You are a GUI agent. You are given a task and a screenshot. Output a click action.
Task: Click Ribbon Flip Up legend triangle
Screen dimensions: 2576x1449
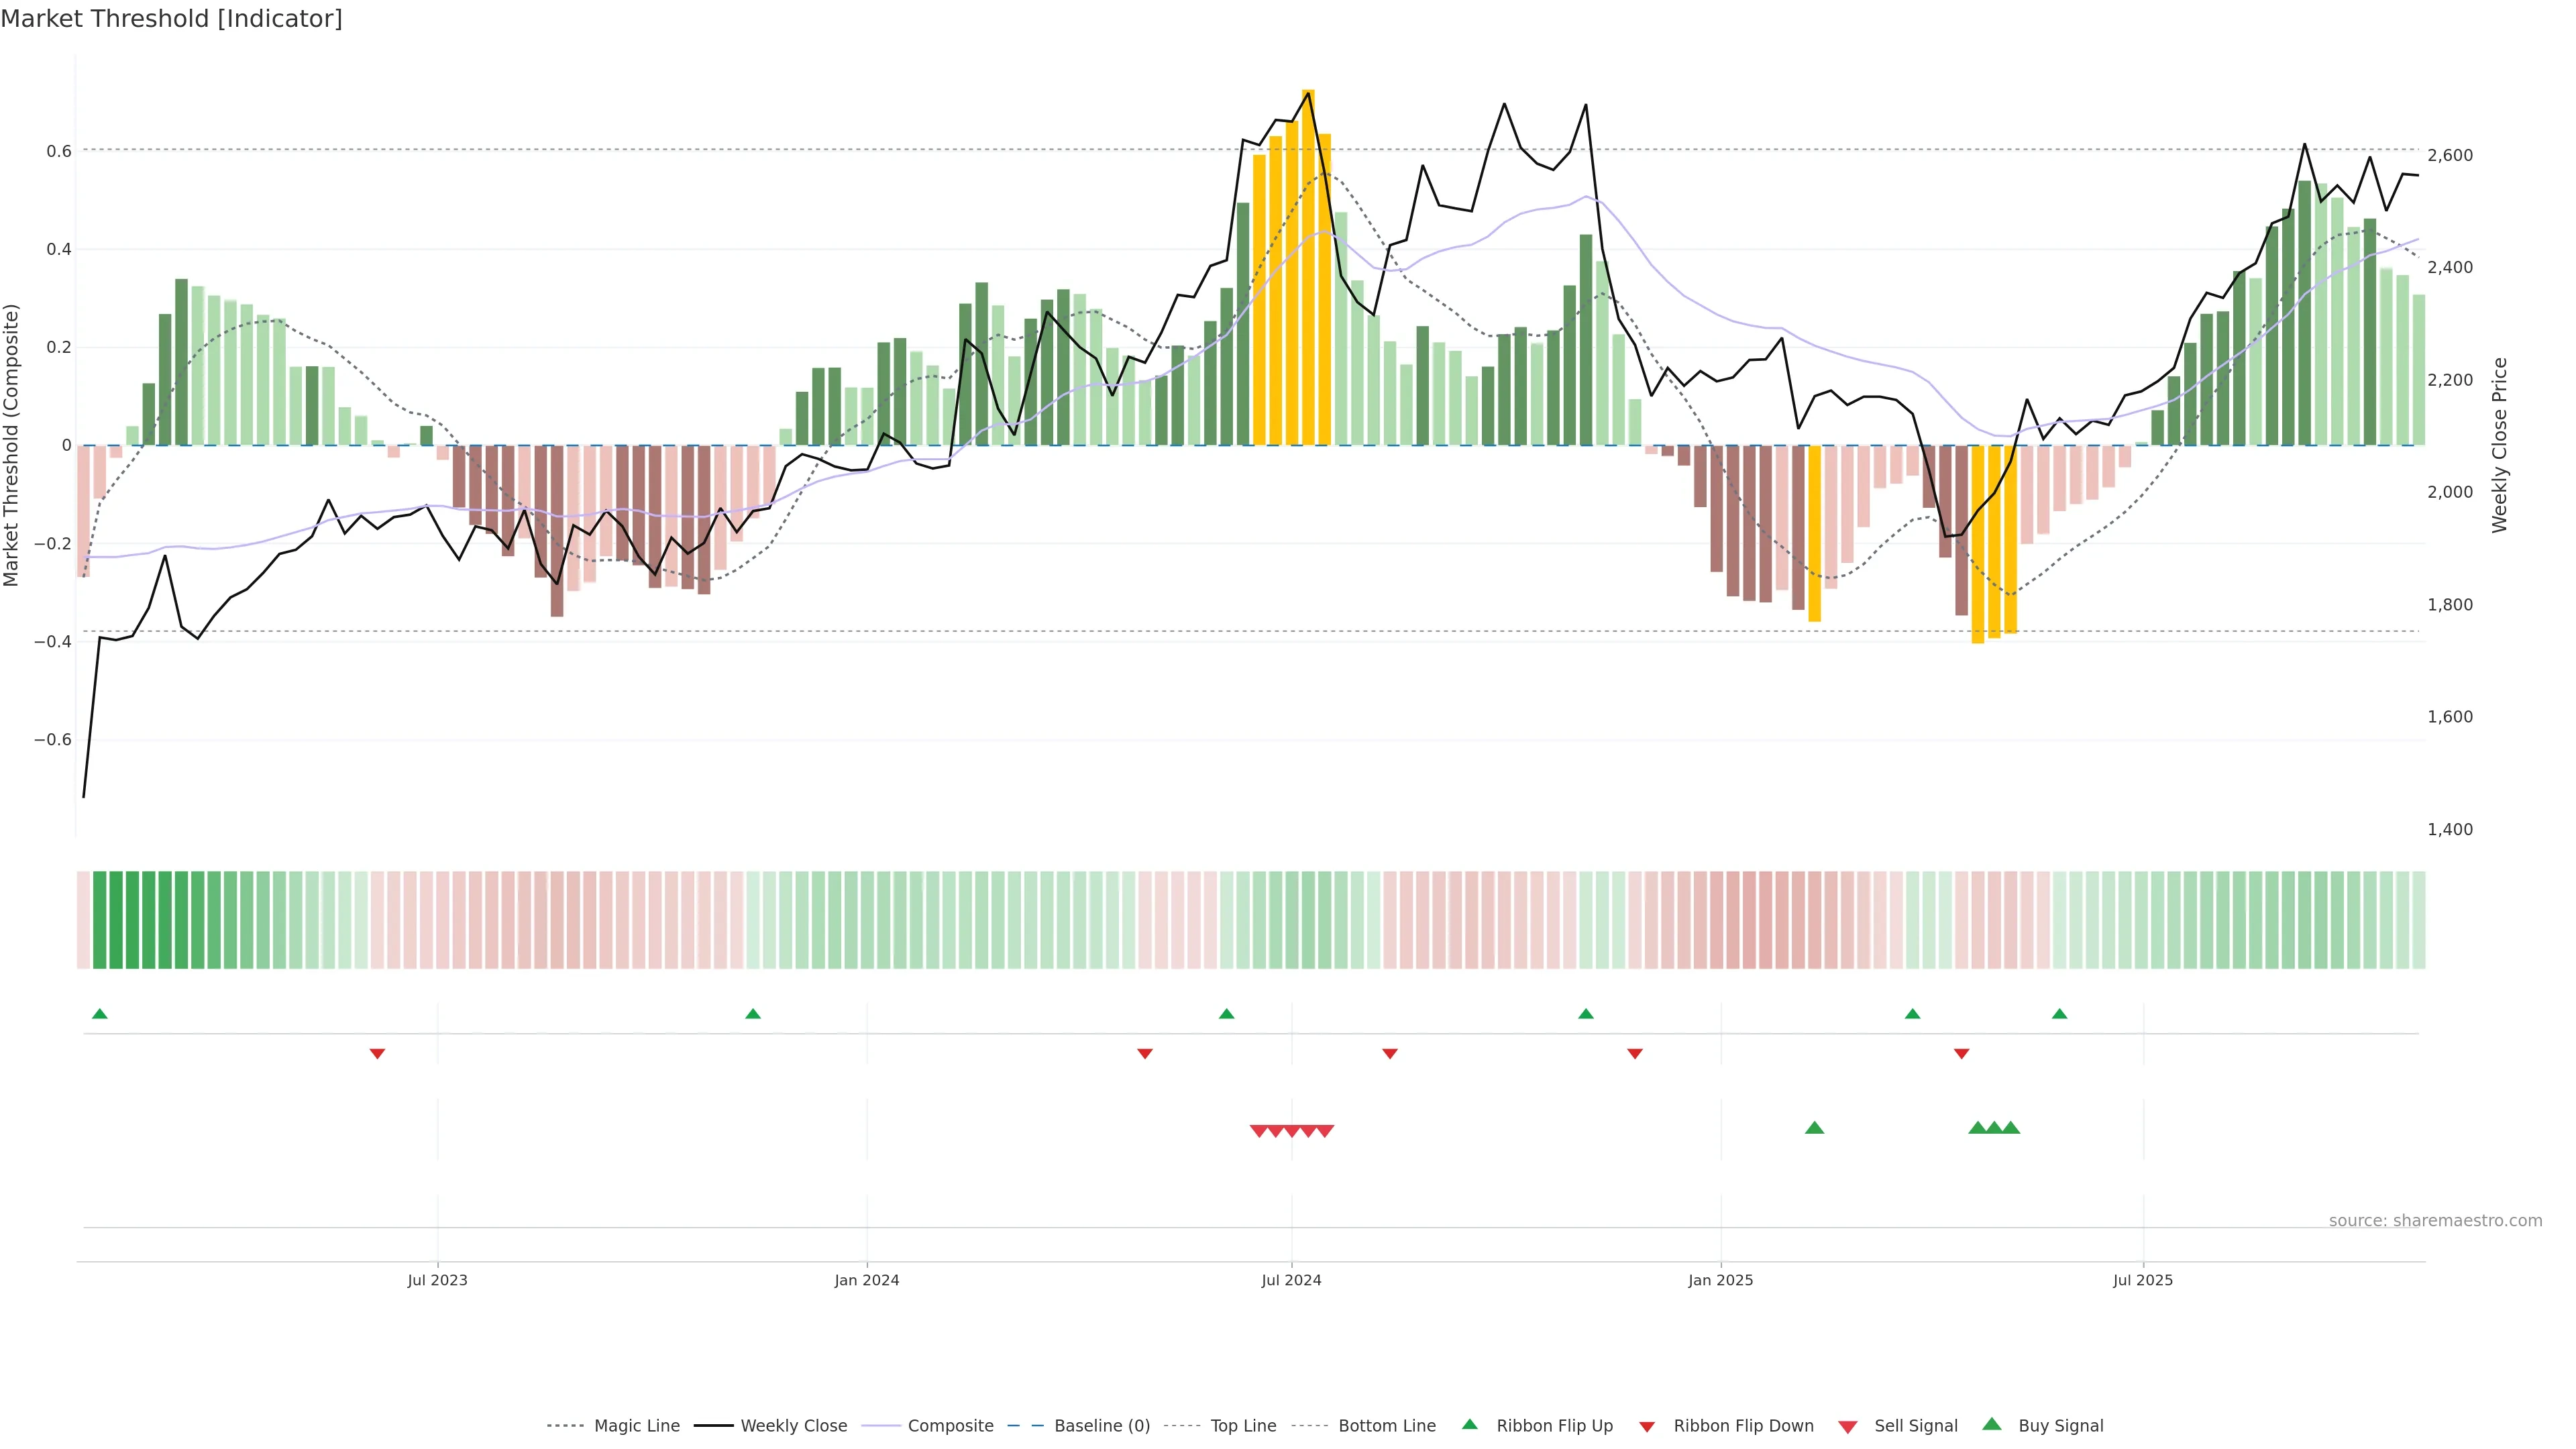click(x=1469, y=1424)
